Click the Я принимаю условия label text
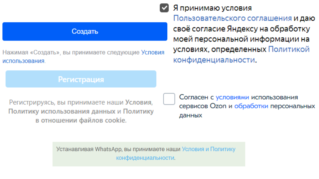Viewport: 319px width, 179px height. coord(212,8)
